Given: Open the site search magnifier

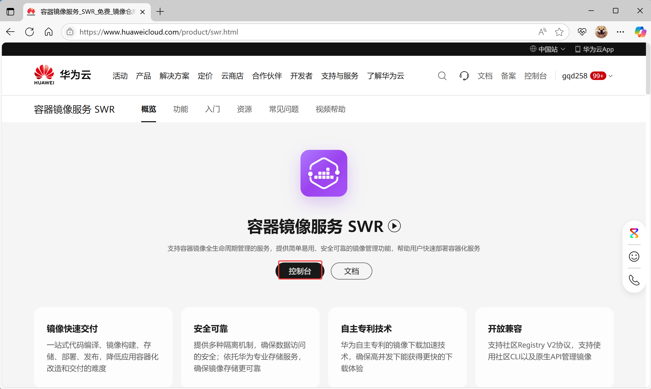Looking at the screenshot, I should click(442, 76).
